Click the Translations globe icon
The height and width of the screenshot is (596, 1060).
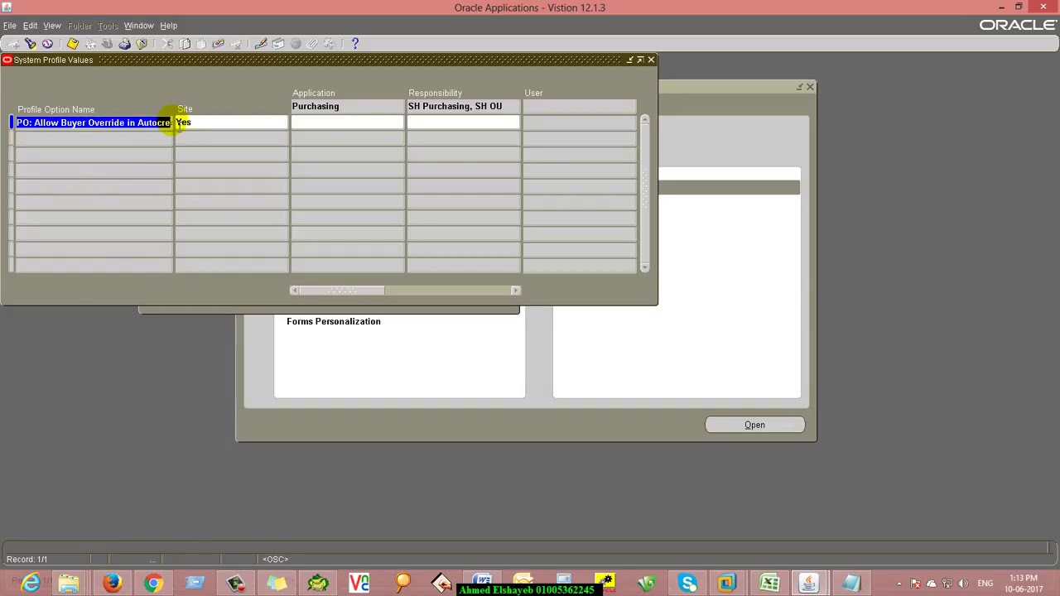click(296, 44)
